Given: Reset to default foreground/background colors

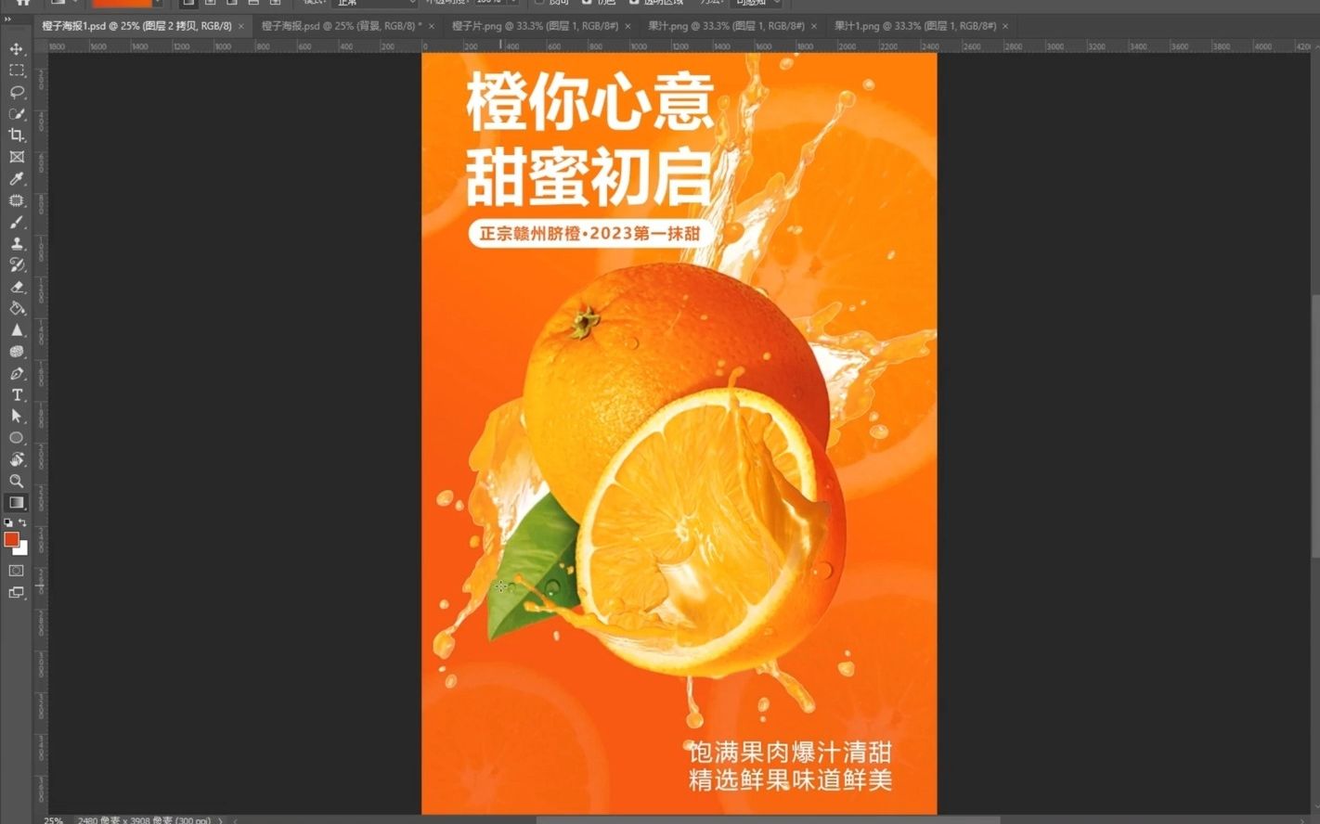Looking at the screenshot, I should (8, 523).
